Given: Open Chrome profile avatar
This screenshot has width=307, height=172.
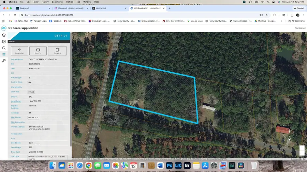Looking at the screenshot, I should 297,15.
